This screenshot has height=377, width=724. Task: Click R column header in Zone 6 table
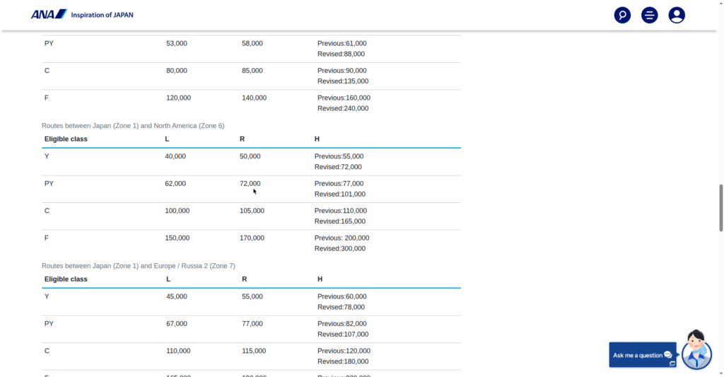242,139
